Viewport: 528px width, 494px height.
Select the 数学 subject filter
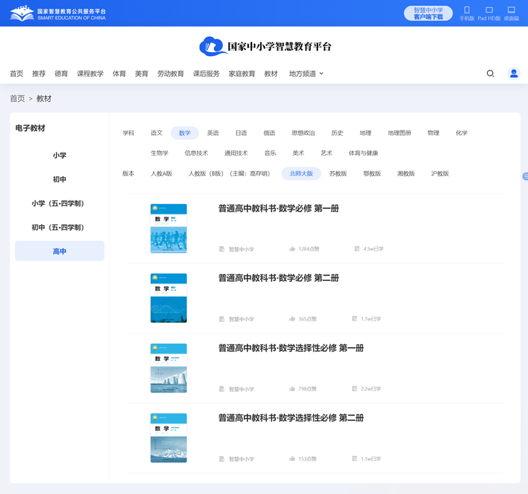point(185,133)
